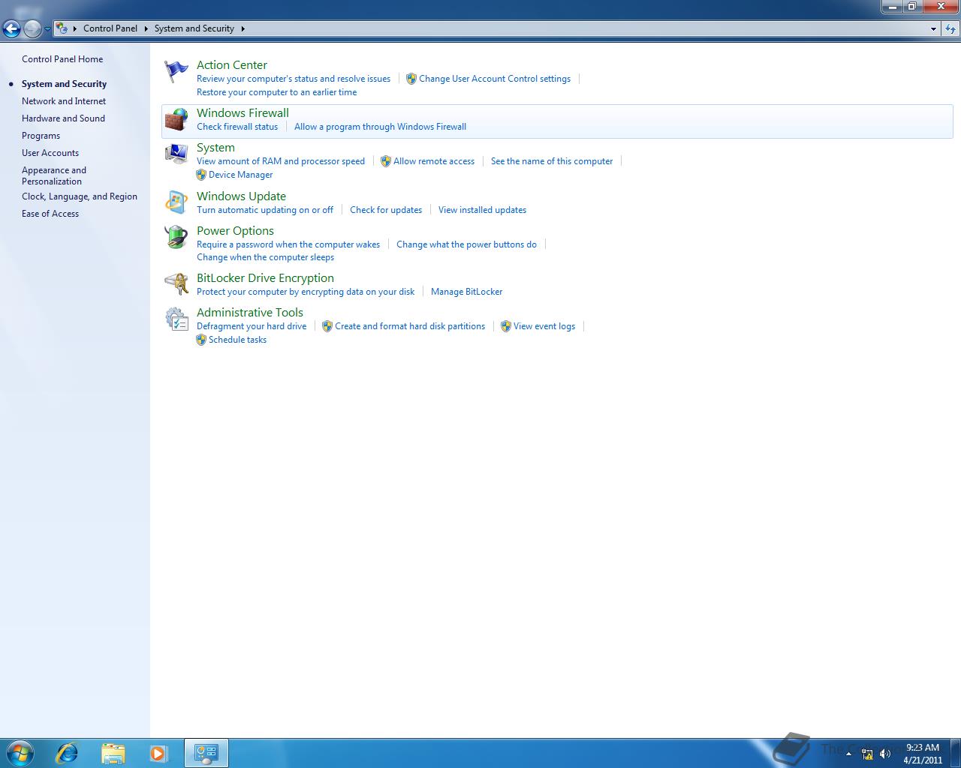
Task: Select System and Security in sidebar
Action: pos(64,84)
